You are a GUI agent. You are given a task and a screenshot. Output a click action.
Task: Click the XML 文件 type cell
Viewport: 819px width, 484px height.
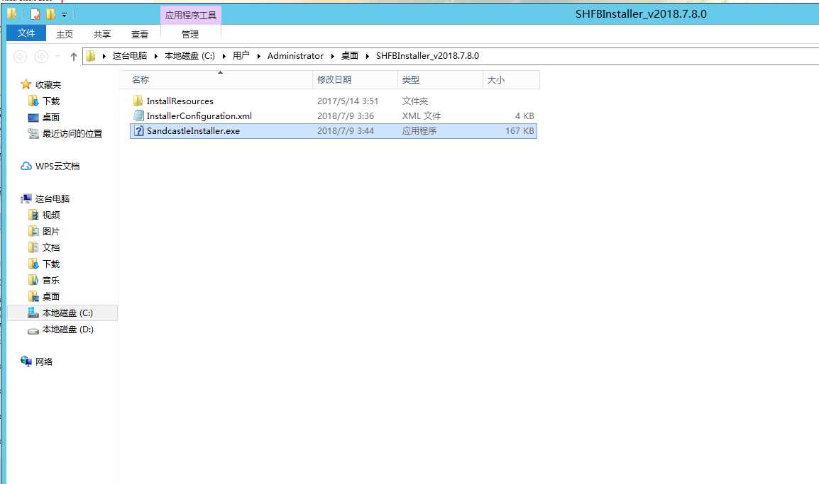[422, 116]
